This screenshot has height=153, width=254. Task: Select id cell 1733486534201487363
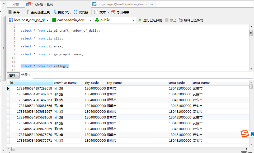31,100
